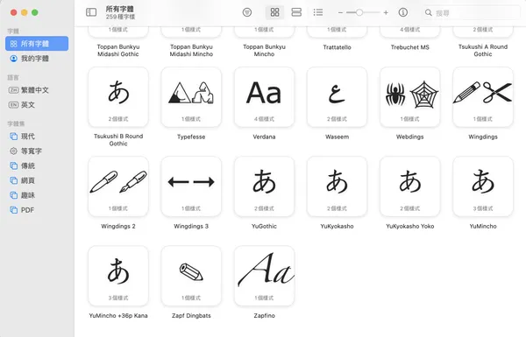
Task: Toggle the sidebar panel icon
Action: [x=91, y=12]
